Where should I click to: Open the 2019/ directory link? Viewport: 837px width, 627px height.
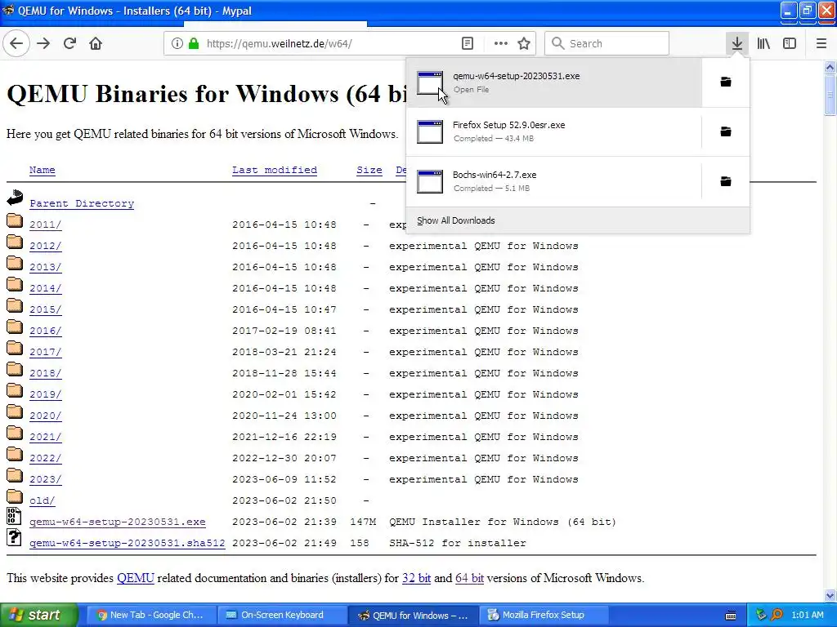click(x=46, y=394)
